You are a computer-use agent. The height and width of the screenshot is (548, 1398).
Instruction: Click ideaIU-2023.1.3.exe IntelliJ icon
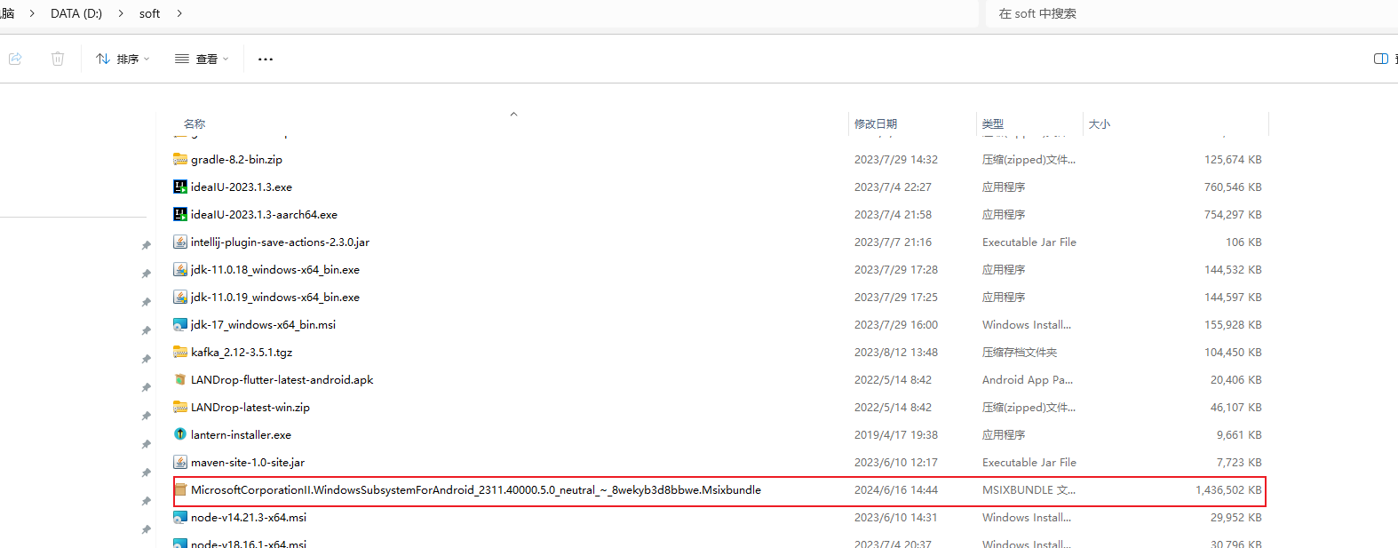pos(180,187)
